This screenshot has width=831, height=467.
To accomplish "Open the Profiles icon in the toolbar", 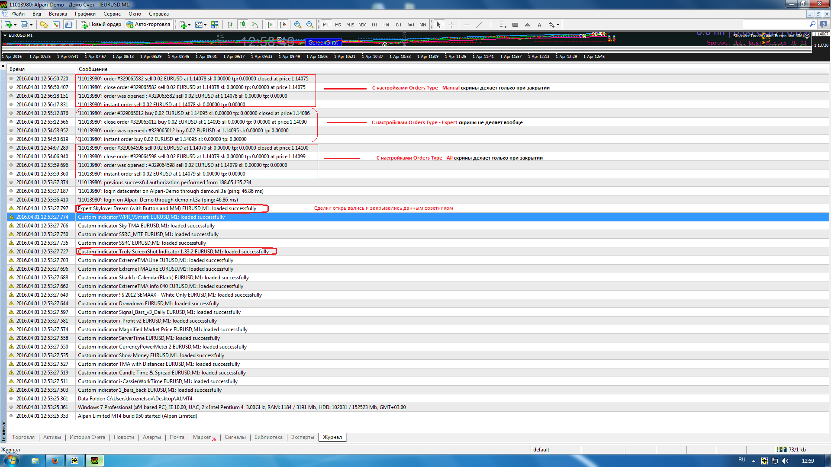I will (25, 25).
